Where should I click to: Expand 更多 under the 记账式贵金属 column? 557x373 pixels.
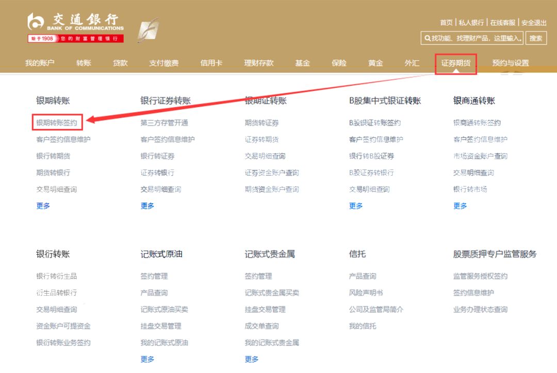251,359
